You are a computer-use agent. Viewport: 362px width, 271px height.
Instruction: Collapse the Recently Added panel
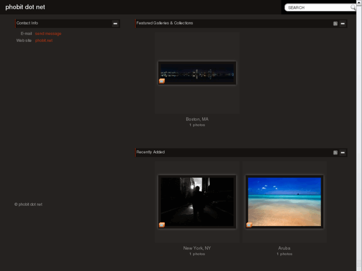[x=343, y=153]
